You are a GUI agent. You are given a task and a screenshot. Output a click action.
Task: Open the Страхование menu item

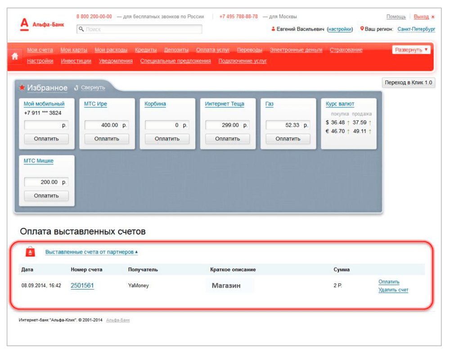tap(346, 50)
